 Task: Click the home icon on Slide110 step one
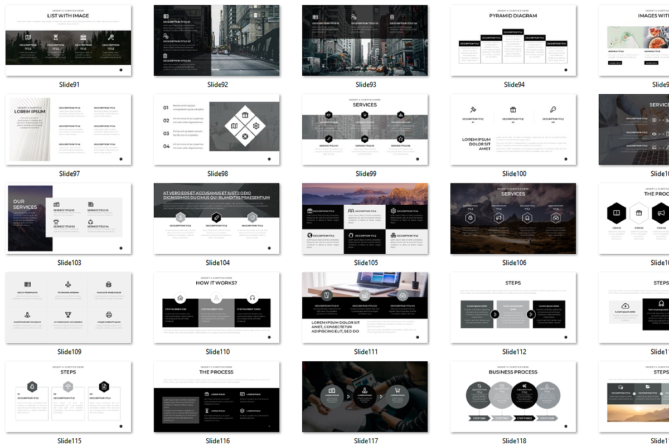[180, 297]
